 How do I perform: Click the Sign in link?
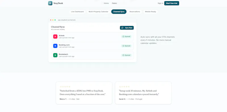pyautogui.click(x=160, y=3)
